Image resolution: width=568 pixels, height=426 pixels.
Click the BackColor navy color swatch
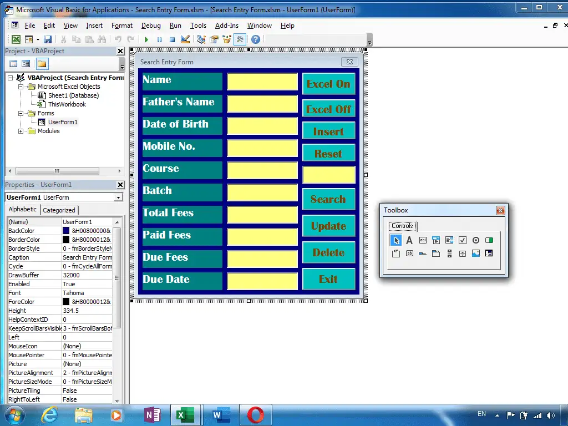[66, 231]
